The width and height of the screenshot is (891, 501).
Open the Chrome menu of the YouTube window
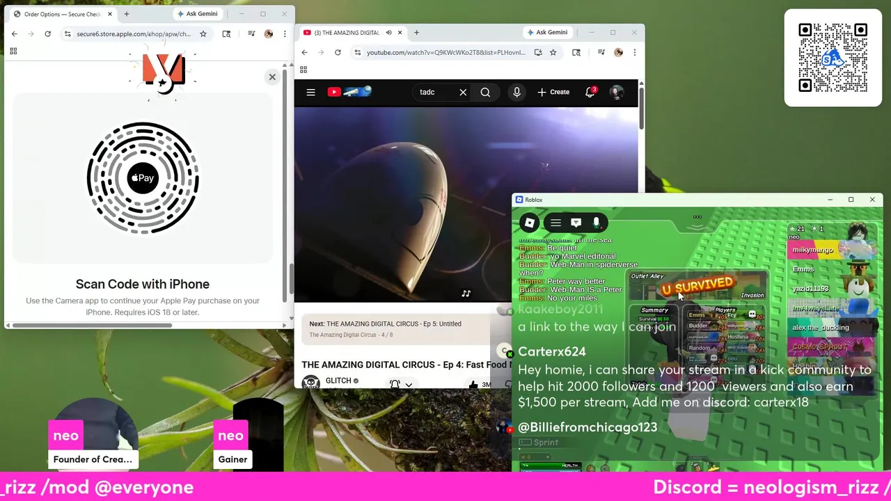[634, 52]
